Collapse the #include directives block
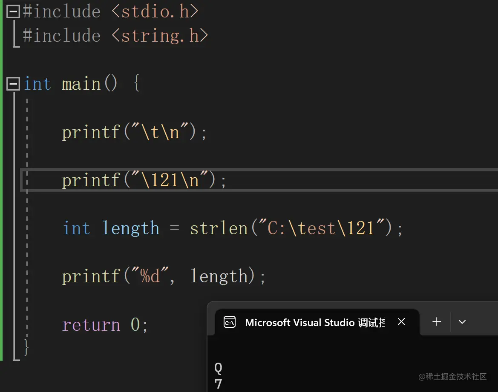This screenshot has height=392, width=498. tap(13, 11)
